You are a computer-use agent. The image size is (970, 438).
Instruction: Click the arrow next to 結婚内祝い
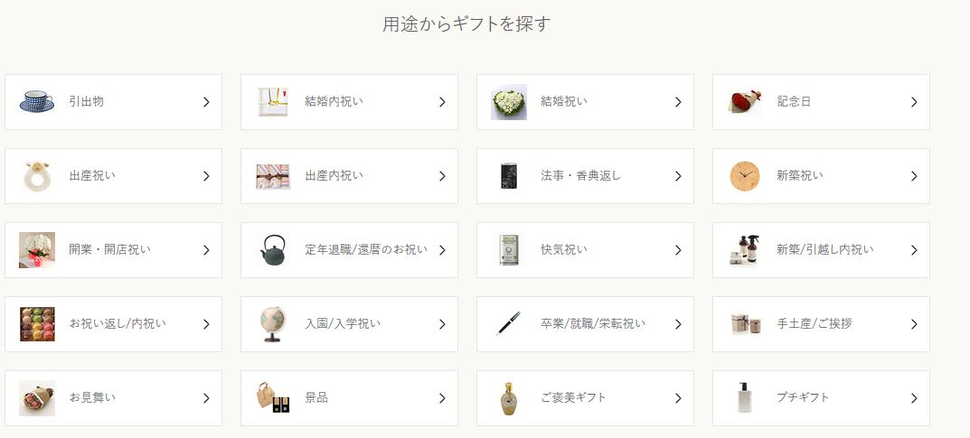pyautogui.click(x=442, y=102)
